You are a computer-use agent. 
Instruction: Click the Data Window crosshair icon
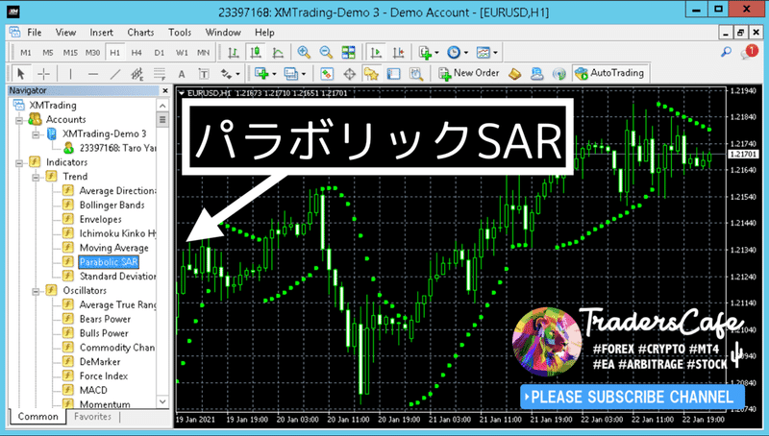tap(349, 74)
